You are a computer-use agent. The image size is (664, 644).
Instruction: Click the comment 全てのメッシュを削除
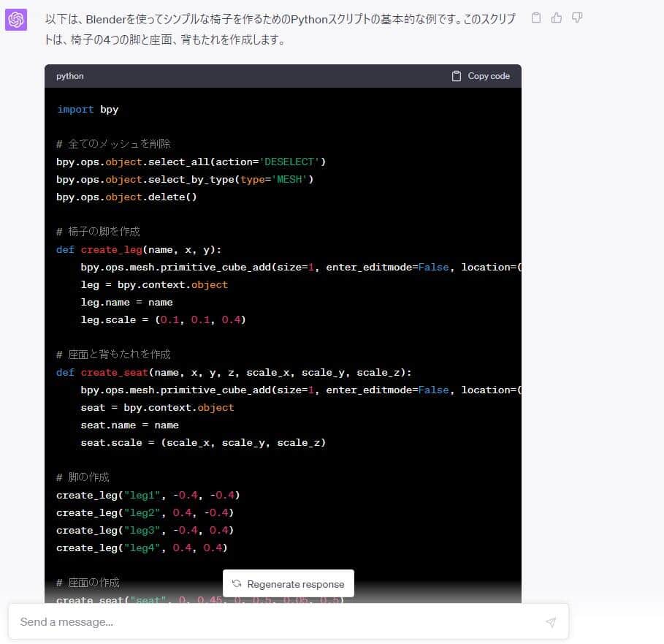coord(113,144)
